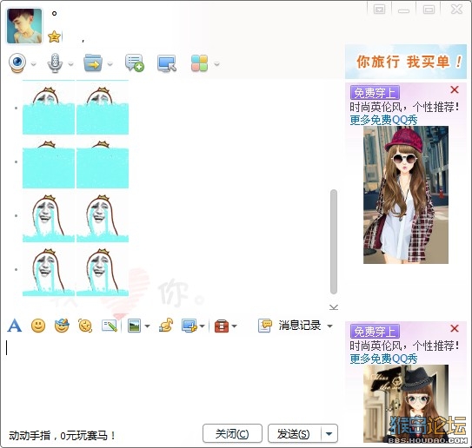The height and width of the screenshot is (448, 472).
Task: Expand the send button options arrow
Action: pos(329,434)
